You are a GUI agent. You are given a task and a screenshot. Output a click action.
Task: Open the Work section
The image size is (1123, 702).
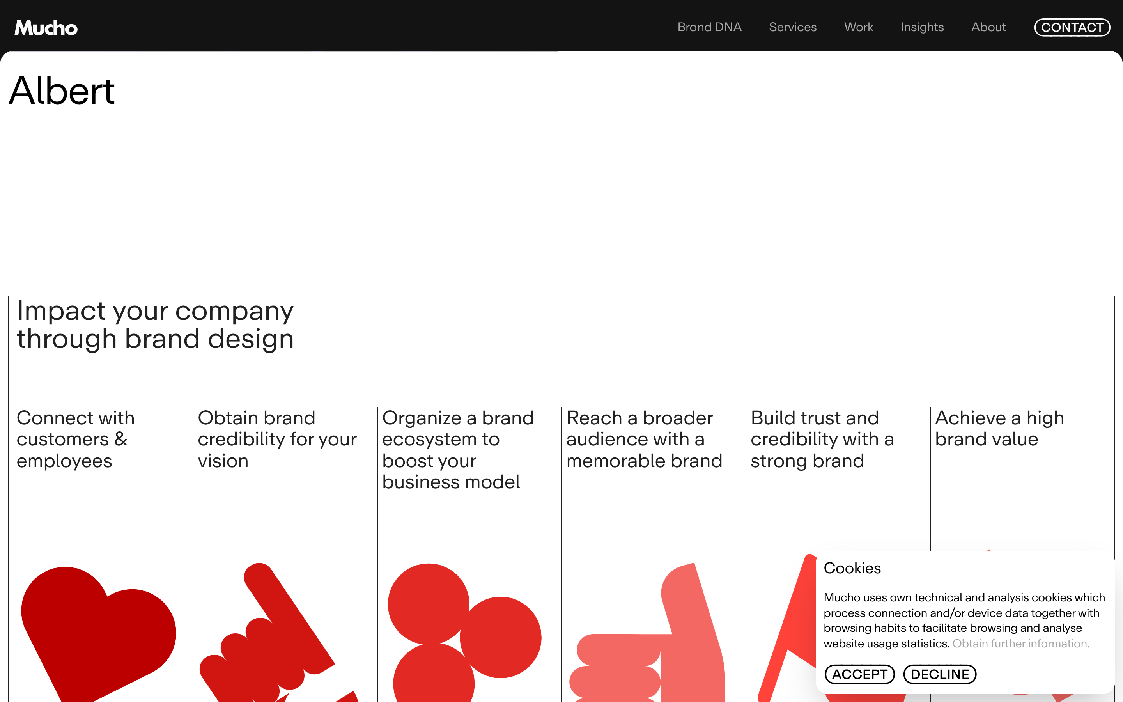click(859, 27)
